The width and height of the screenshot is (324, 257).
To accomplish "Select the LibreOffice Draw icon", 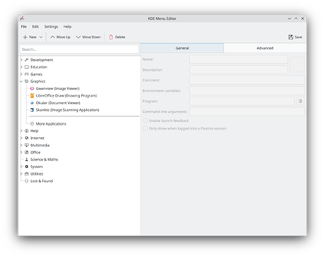I will 32,95.
